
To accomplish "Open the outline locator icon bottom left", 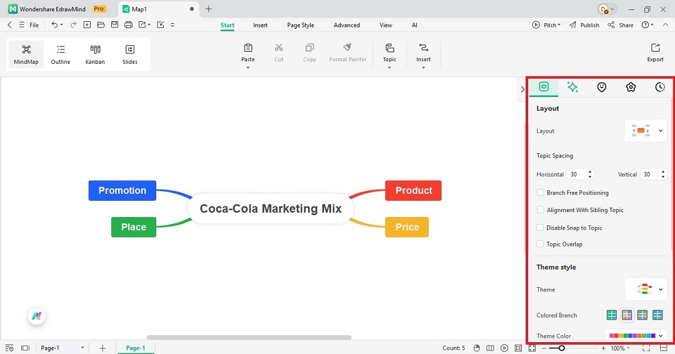I will pos(9,348).
